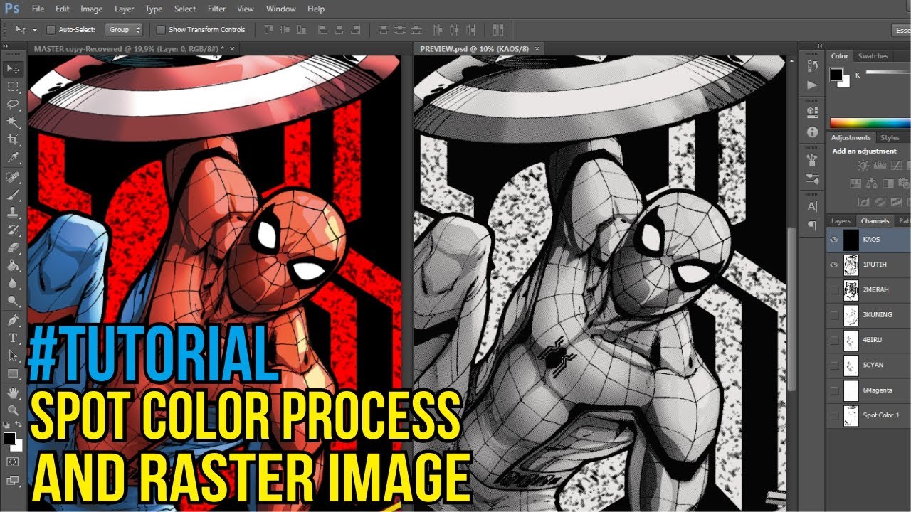This screenshot has height=512, width=911.
Task: Select the Pen tool
Action: pos(13,320)
